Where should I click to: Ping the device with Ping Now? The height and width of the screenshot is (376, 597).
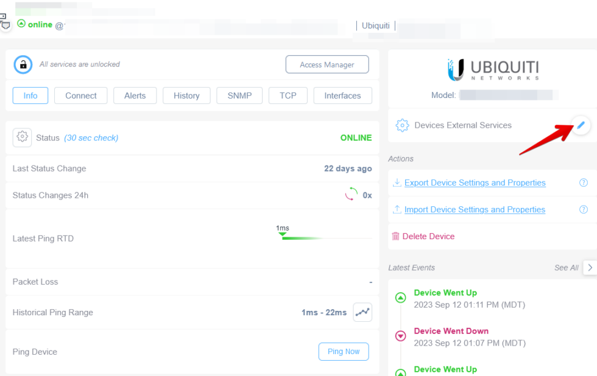[x=344, y=351]
